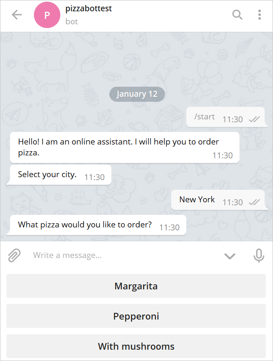Click read receipt ticks on New York message

pos(254,202)
